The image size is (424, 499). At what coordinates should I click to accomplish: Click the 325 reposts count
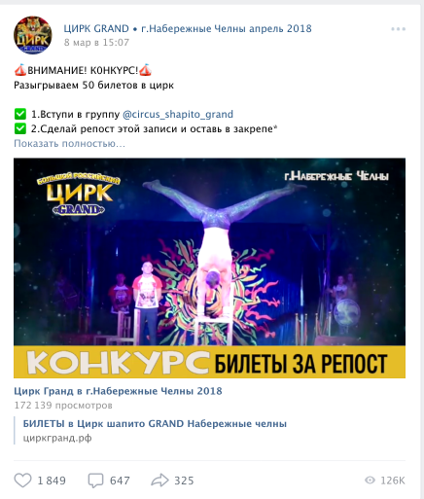184,481
